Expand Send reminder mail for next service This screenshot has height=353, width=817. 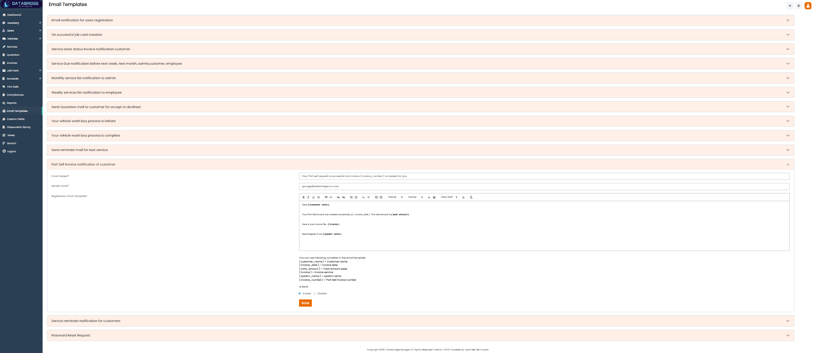pyautogui.click(x=420, y=150)
